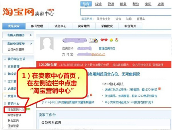
Task: Expand the 交易管理 section
Action: click(x=5, y=66)
